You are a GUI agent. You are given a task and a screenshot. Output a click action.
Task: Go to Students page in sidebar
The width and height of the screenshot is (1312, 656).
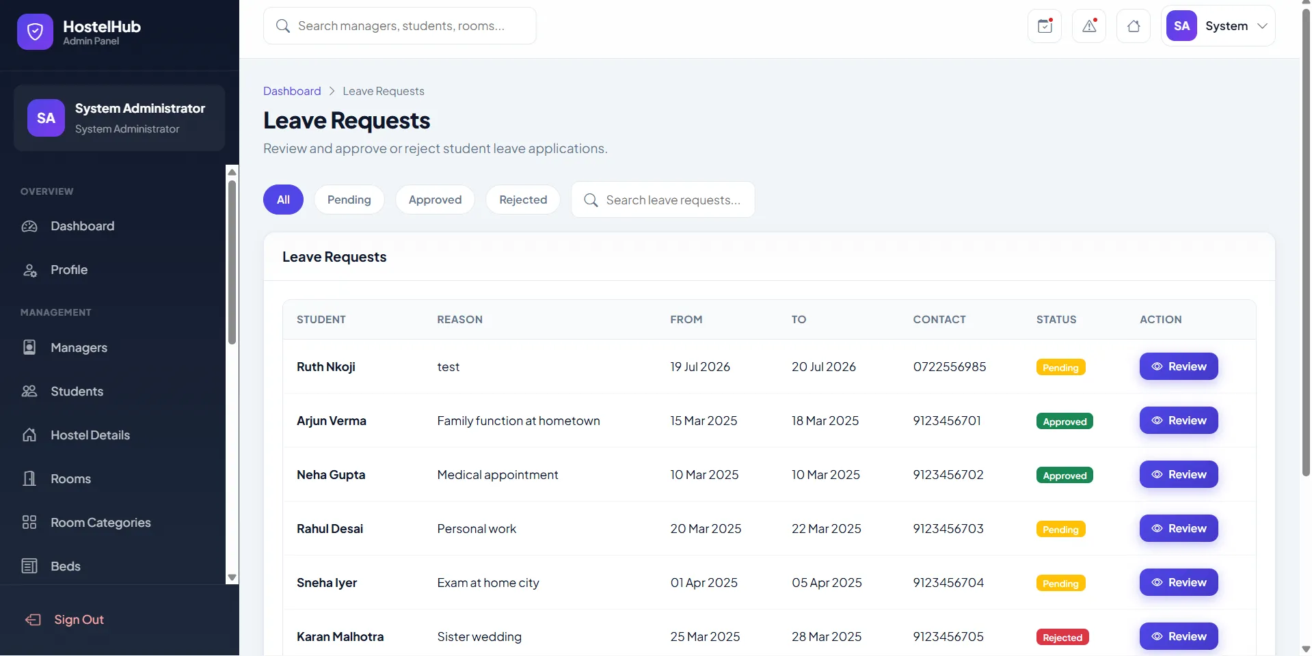pos(113,391)
